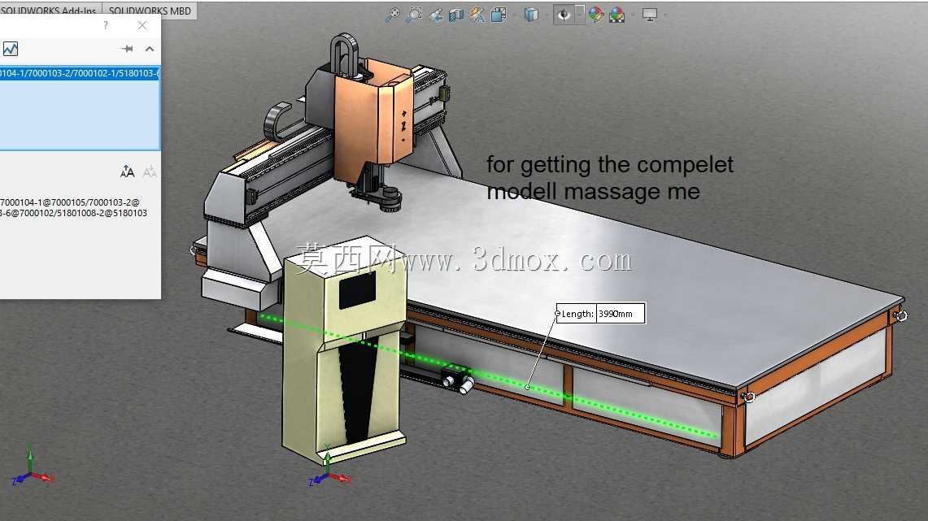Image resolution: width=928 pixels, height=521 pixels.
Task: Click the -6@7000102/51801008-2@5180103 result line
Action: (74, 213)
